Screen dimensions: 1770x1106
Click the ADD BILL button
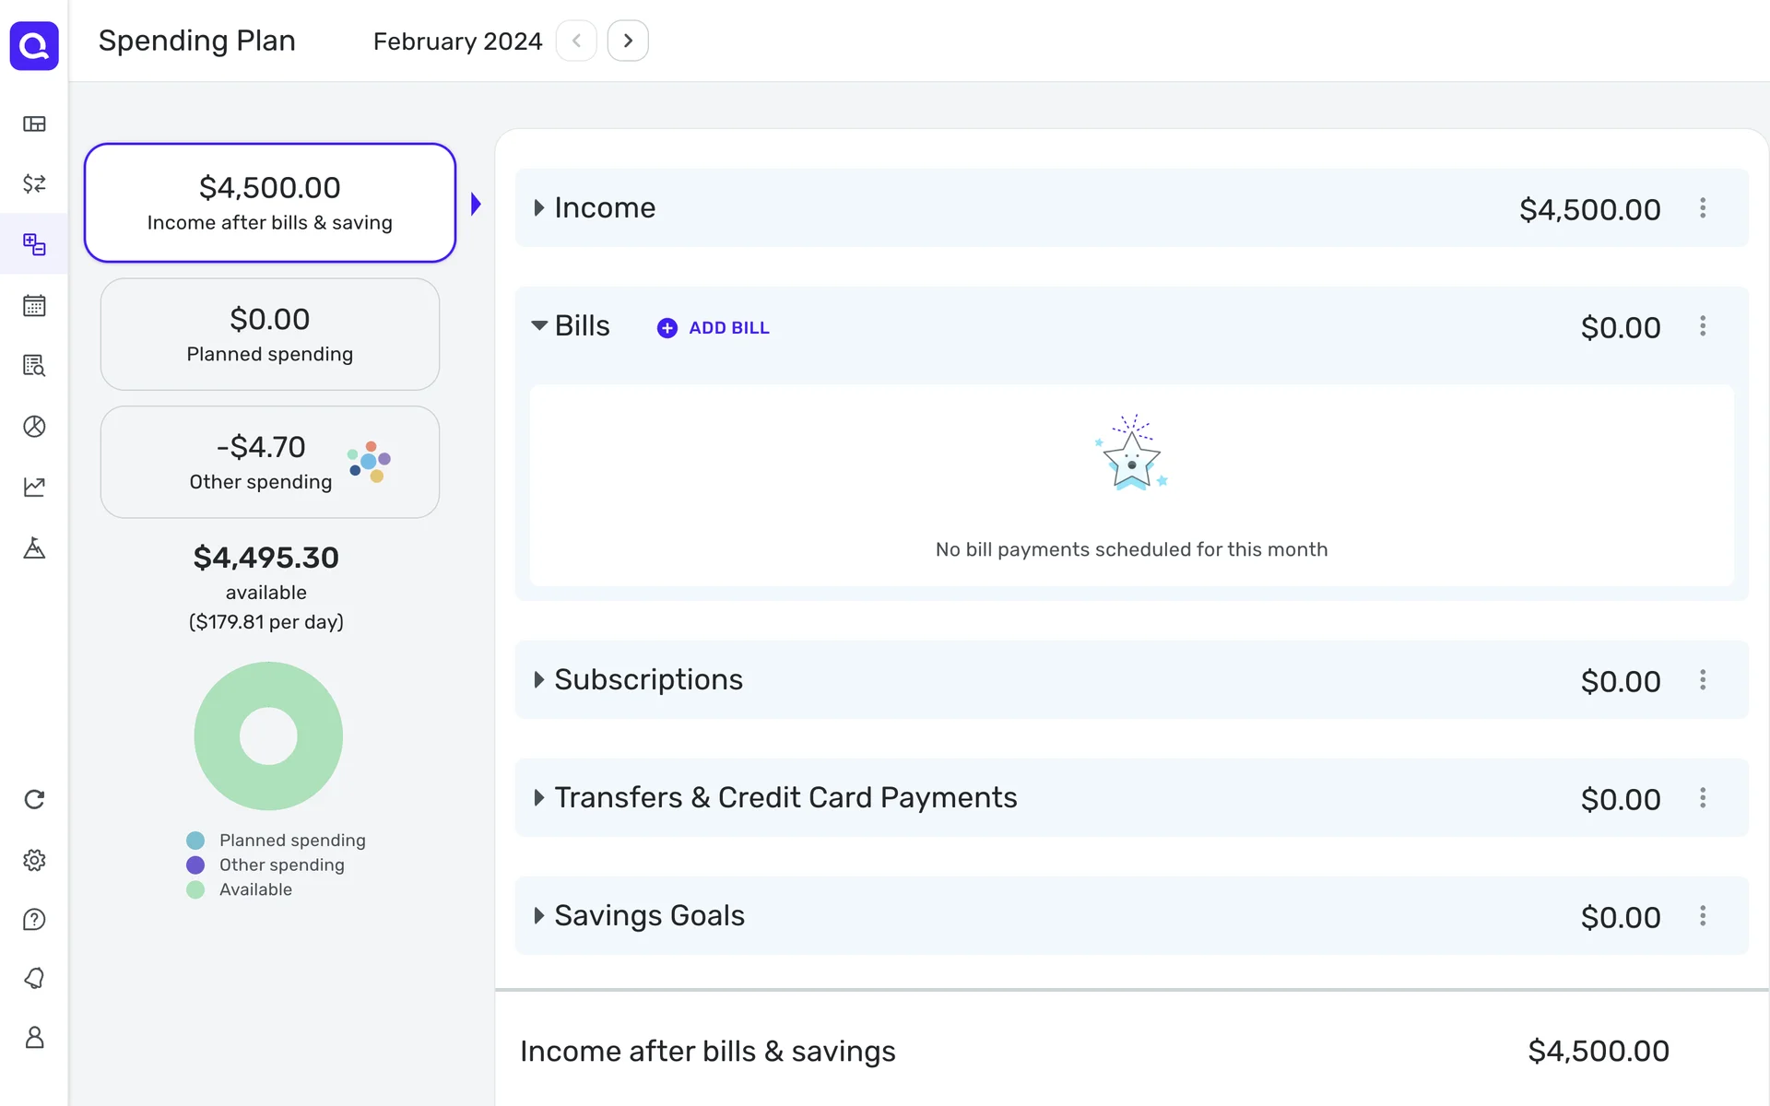click(x=714, y=328)
